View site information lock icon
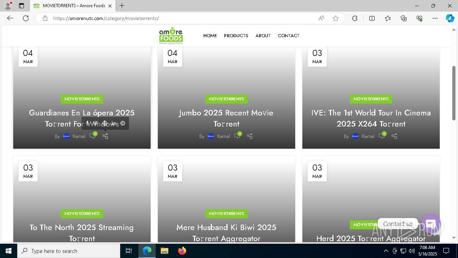The width and height of the screenshot is (458, 258). click(45, 18)
